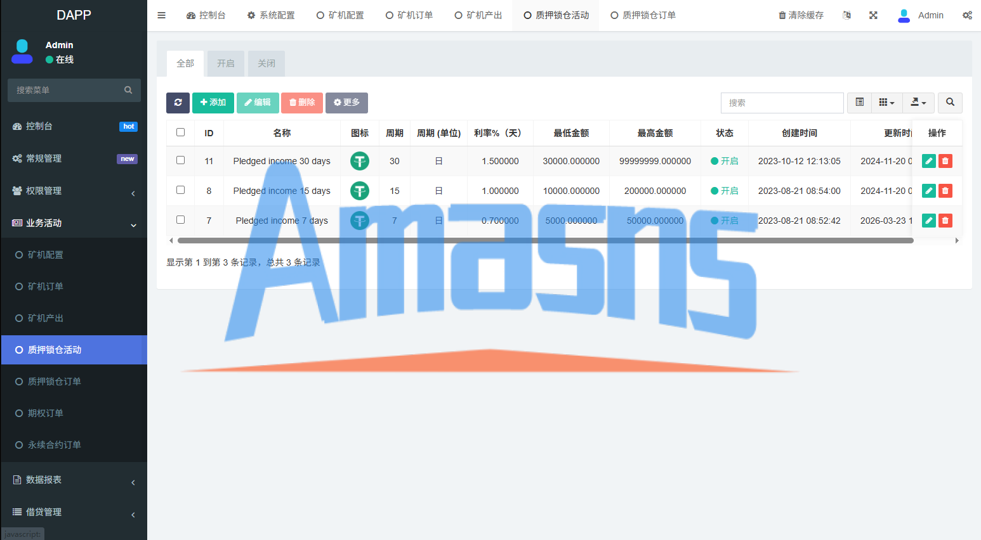Click the 更多 button
The width and height of the screenshot is (981, 540).
tap(346, 103)
